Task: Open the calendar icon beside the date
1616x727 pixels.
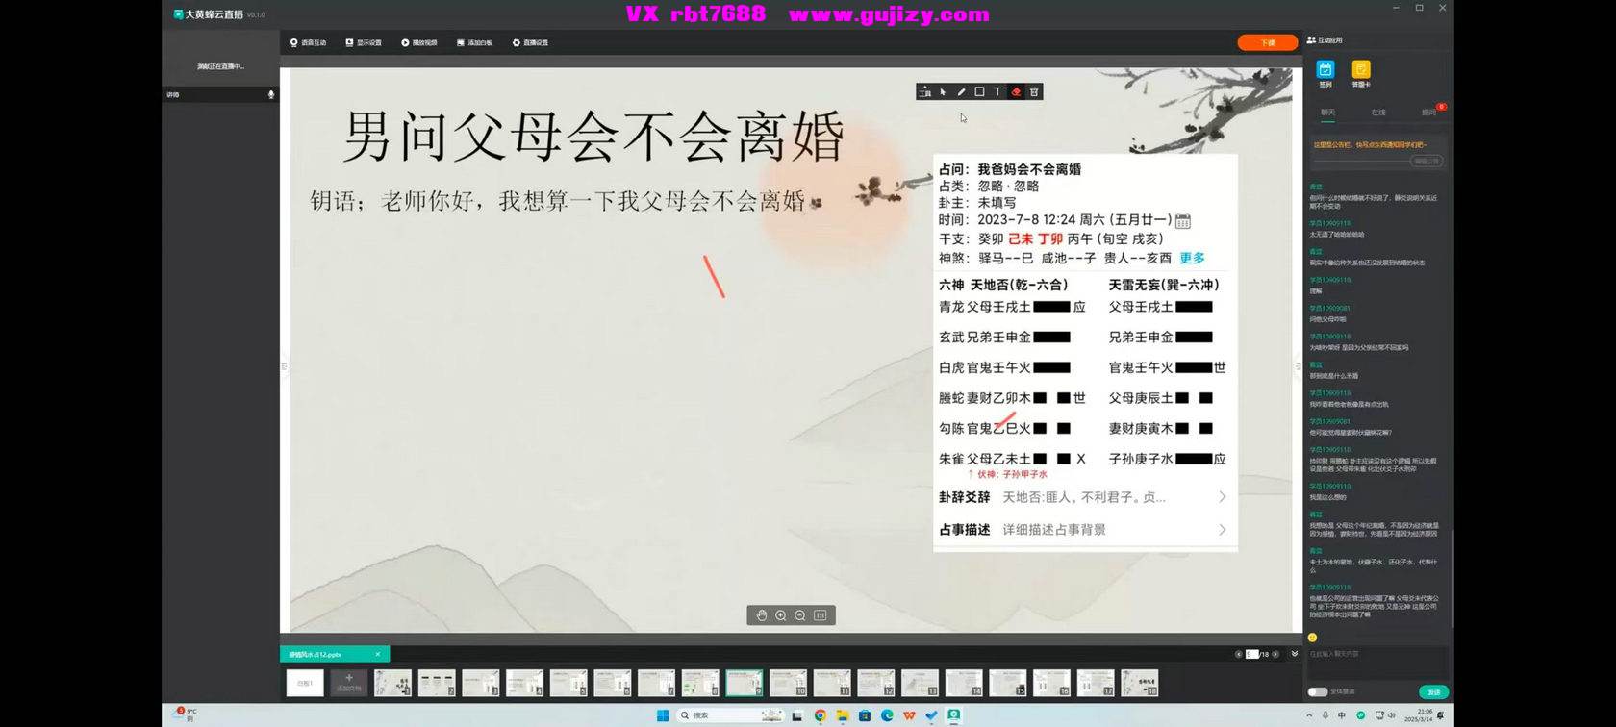Action: [x=1183, y=221]
